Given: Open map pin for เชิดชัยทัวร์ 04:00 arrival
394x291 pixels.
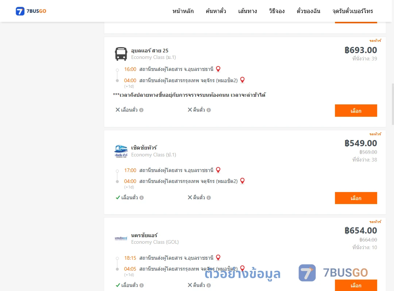Looking at the screenshot, I should point(242,181).
